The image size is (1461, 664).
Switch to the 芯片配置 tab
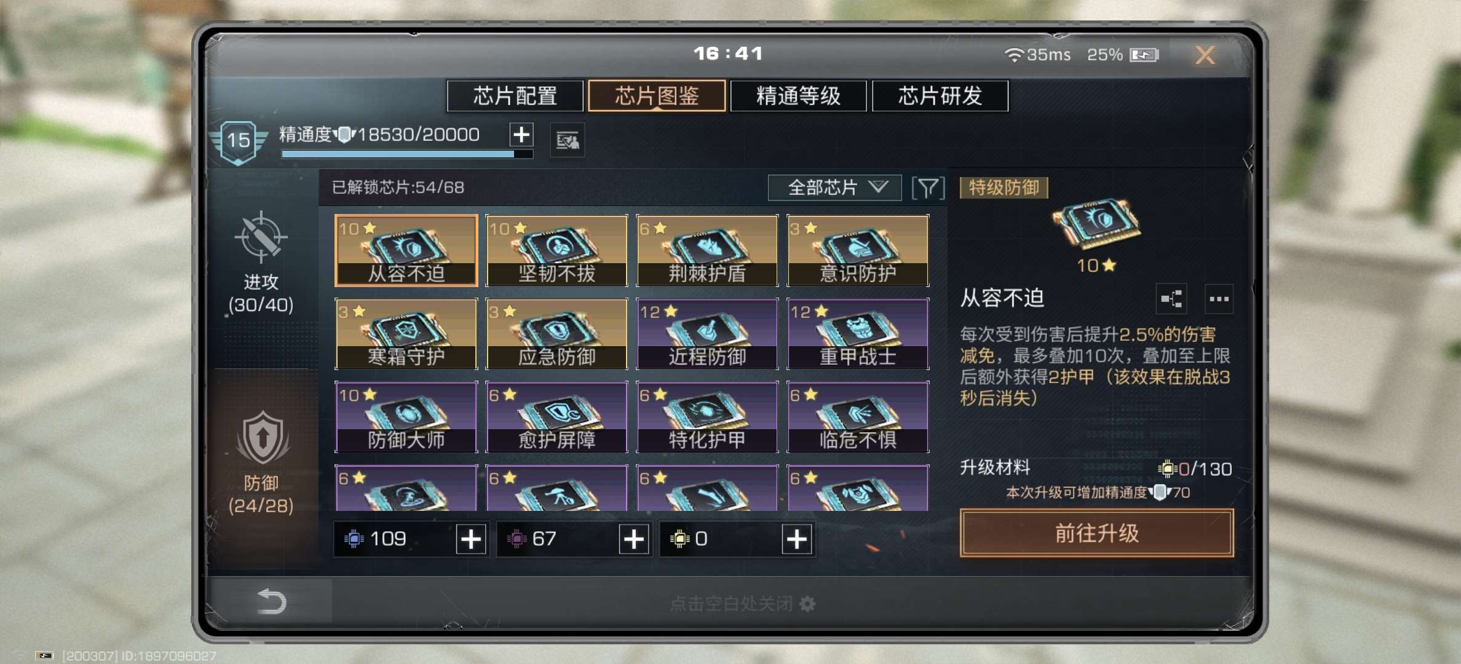point(515,96)
